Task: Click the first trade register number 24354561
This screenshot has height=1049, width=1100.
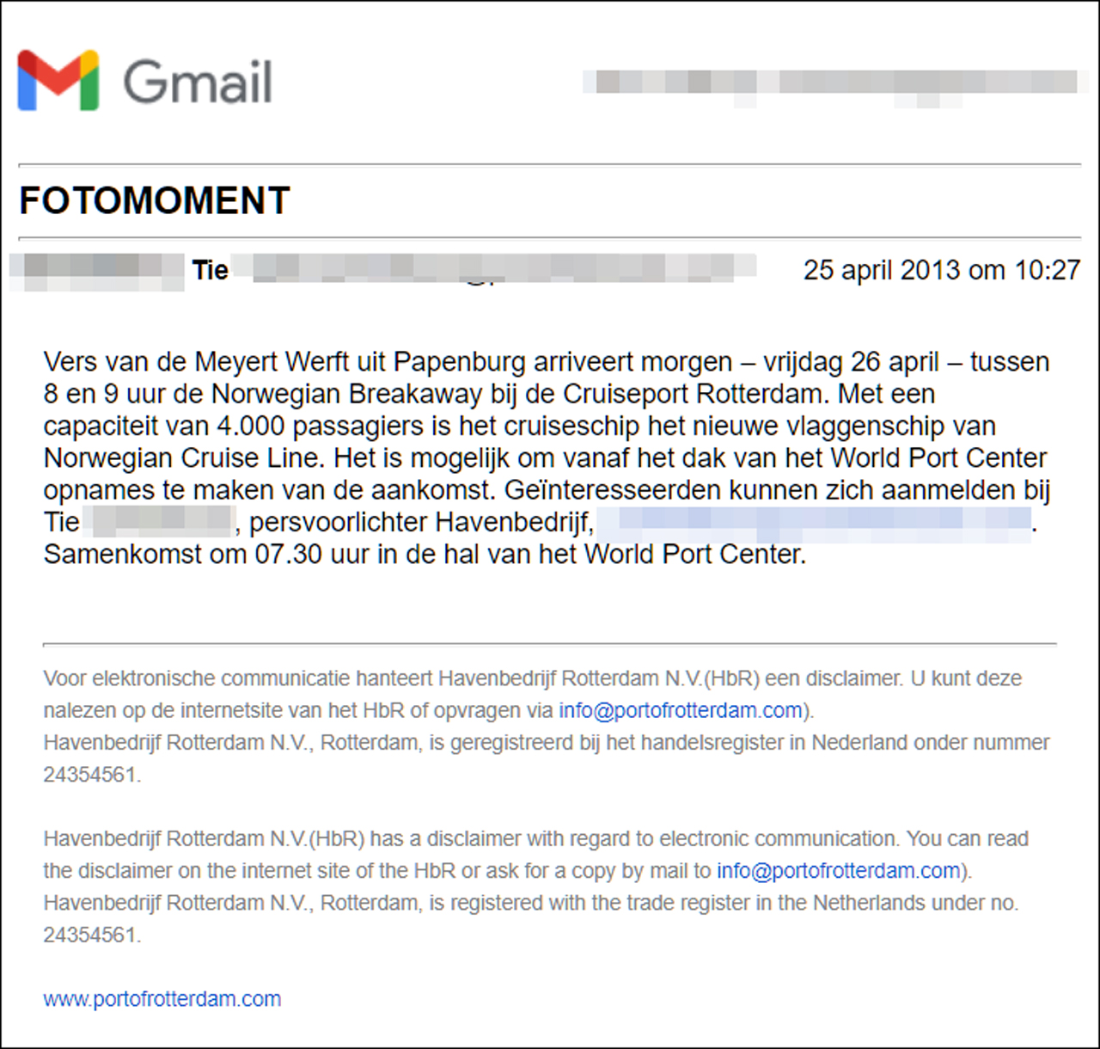Action: (90, 774)
